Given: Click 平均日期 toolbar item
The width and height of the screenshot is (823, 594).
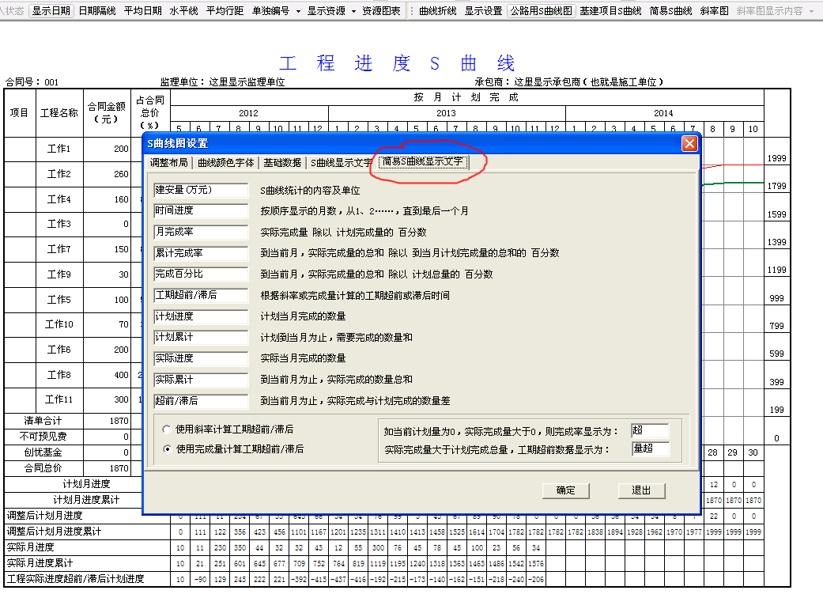Looking at the screenshot, I should 143,10.
